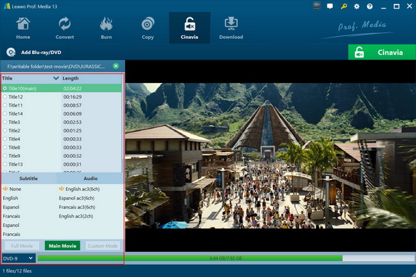Screen dimensions: 416x277
Task: Select Title10(main) radio button
Action: point(5,88)
